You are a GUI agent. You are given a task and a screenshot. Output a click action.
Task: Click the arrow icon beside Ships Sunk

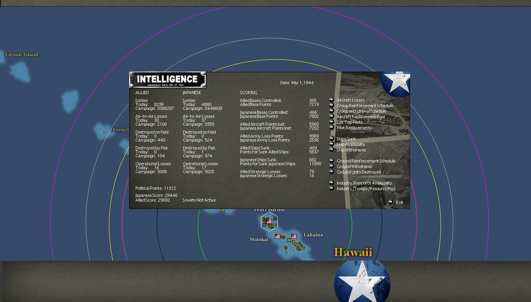pyautogui.click(x=332, y=138)
